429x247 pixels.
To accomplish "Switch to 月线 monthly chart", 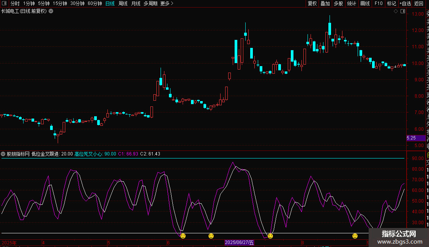I will [136, 3].
